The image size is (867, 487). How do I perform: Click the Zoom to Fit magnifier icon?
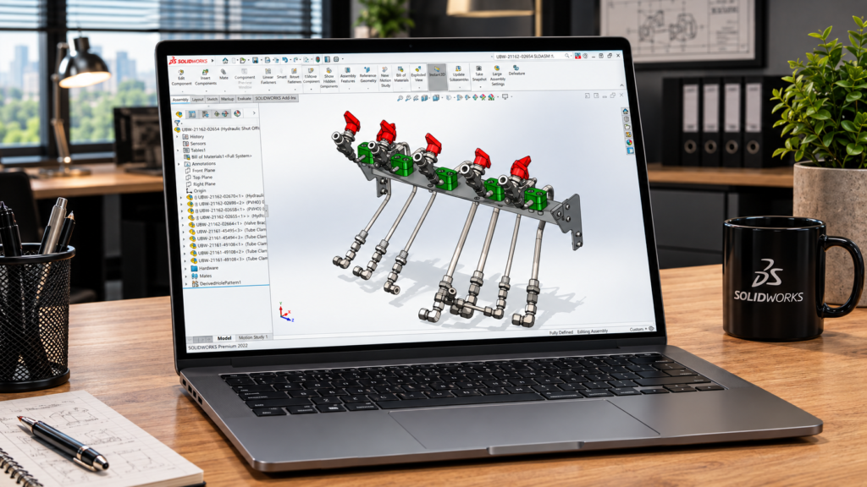pyautogui.click(x=400, y=98)
